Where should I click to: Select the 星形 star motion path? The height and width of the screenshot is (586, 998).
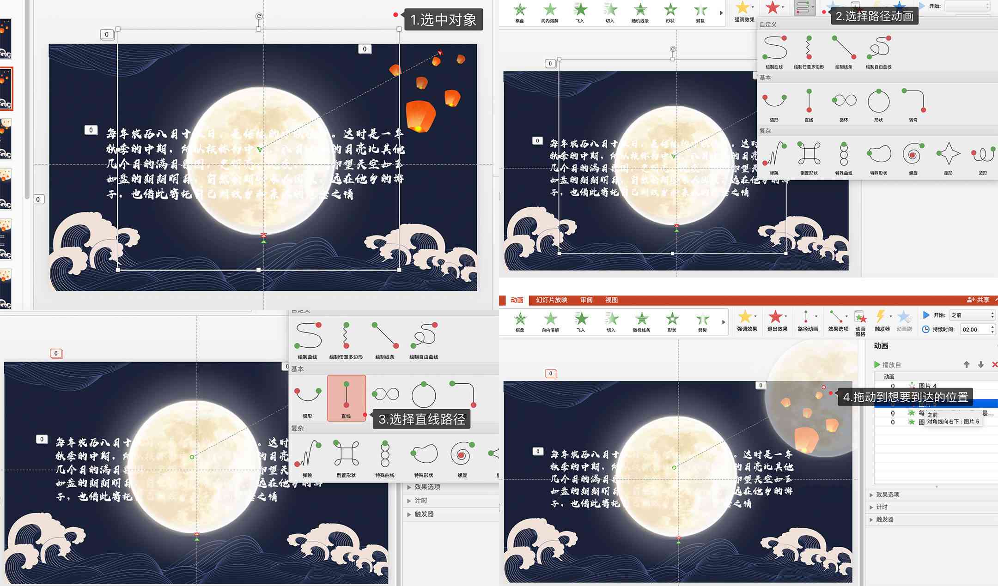click(x=948, y=157)
